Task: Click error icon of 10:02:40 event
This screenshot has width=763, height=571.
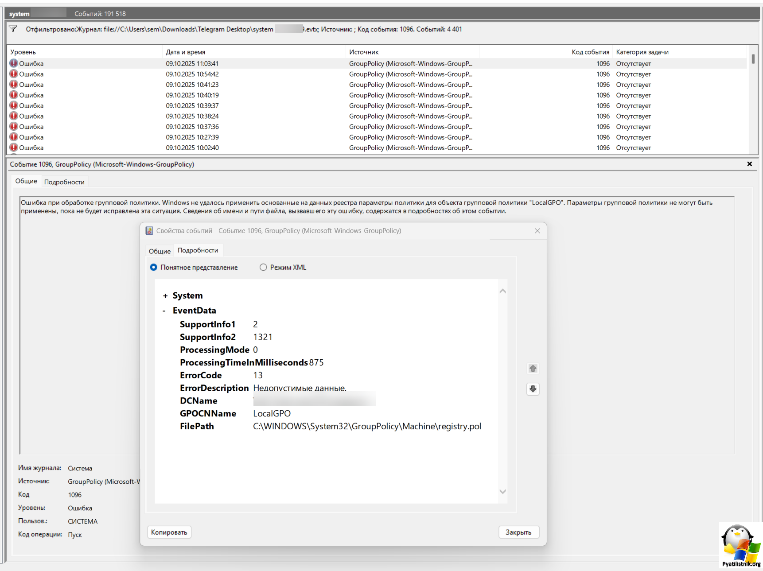Action: point(14,148)
